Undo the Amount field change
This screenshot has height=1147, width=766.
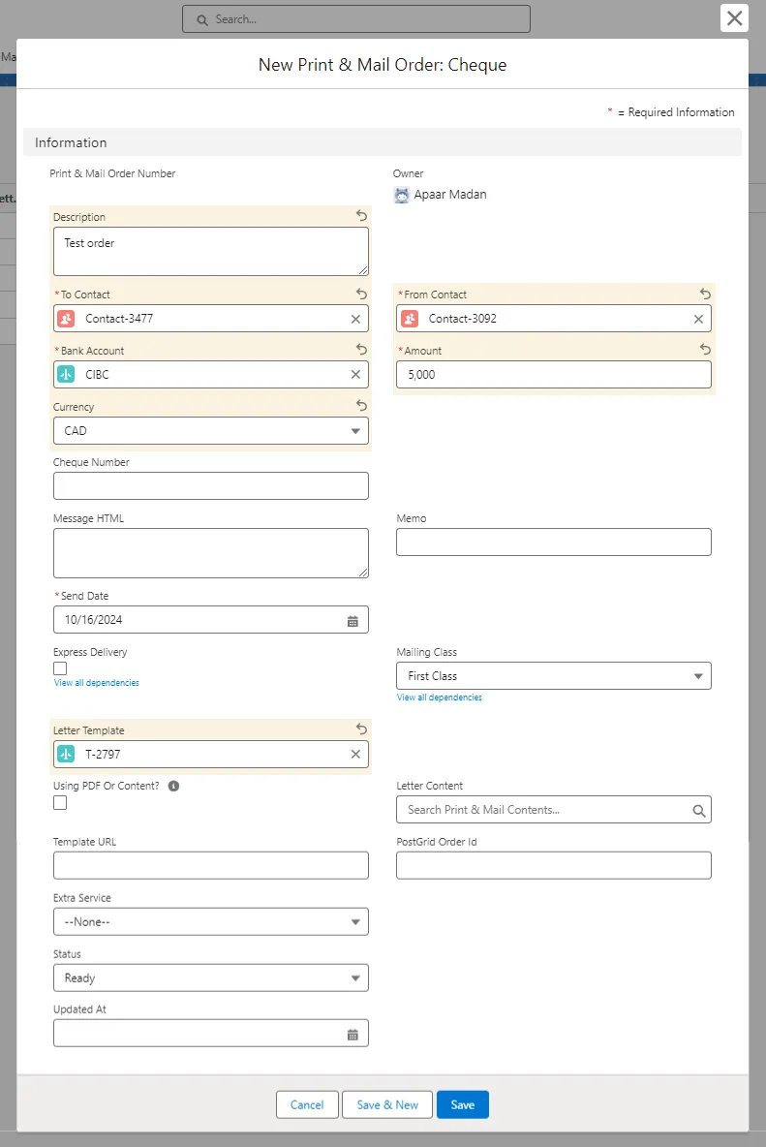pyautogui.click(x=705, y=350)
